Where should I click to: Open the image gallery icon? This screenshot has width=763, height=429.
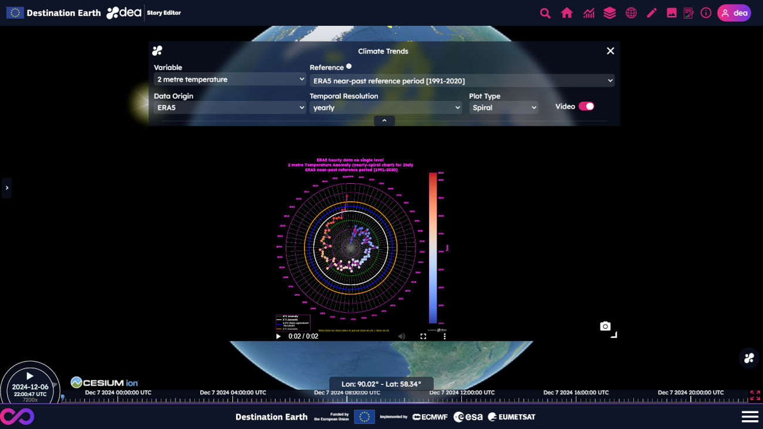[x=671, y=13]
